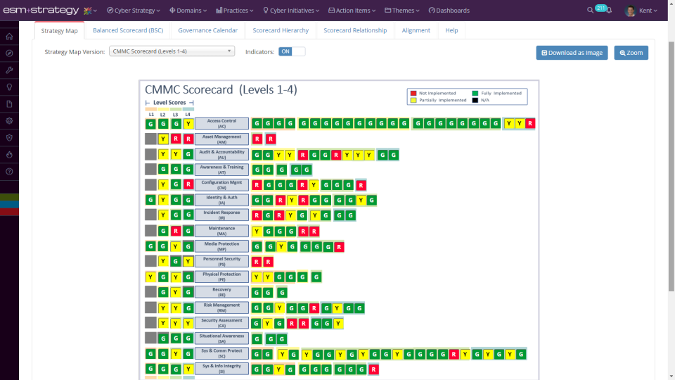Click the red R indicator ending Sys & Info Integrity row
The height and width of the screenshot is (380, 675).
pyautogui.click(x=373, y=369)
